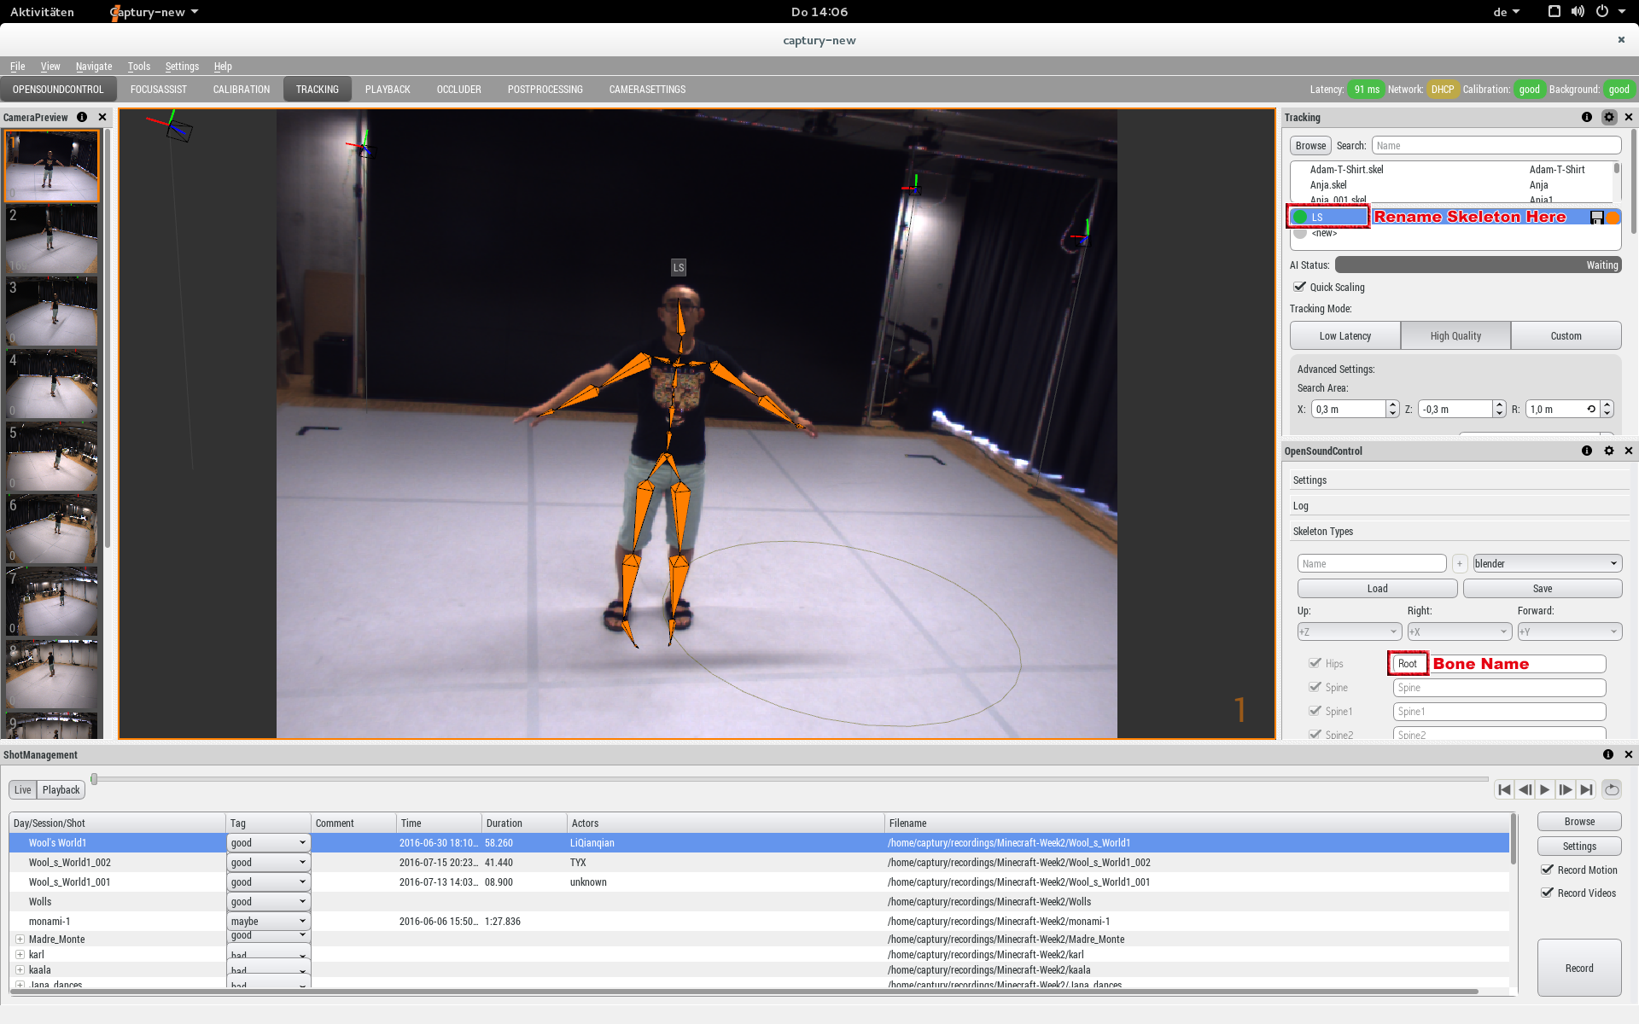Open the Tracking panel gear settings
Viewport: 1639px width, 1024px height.
[1609, 117]
